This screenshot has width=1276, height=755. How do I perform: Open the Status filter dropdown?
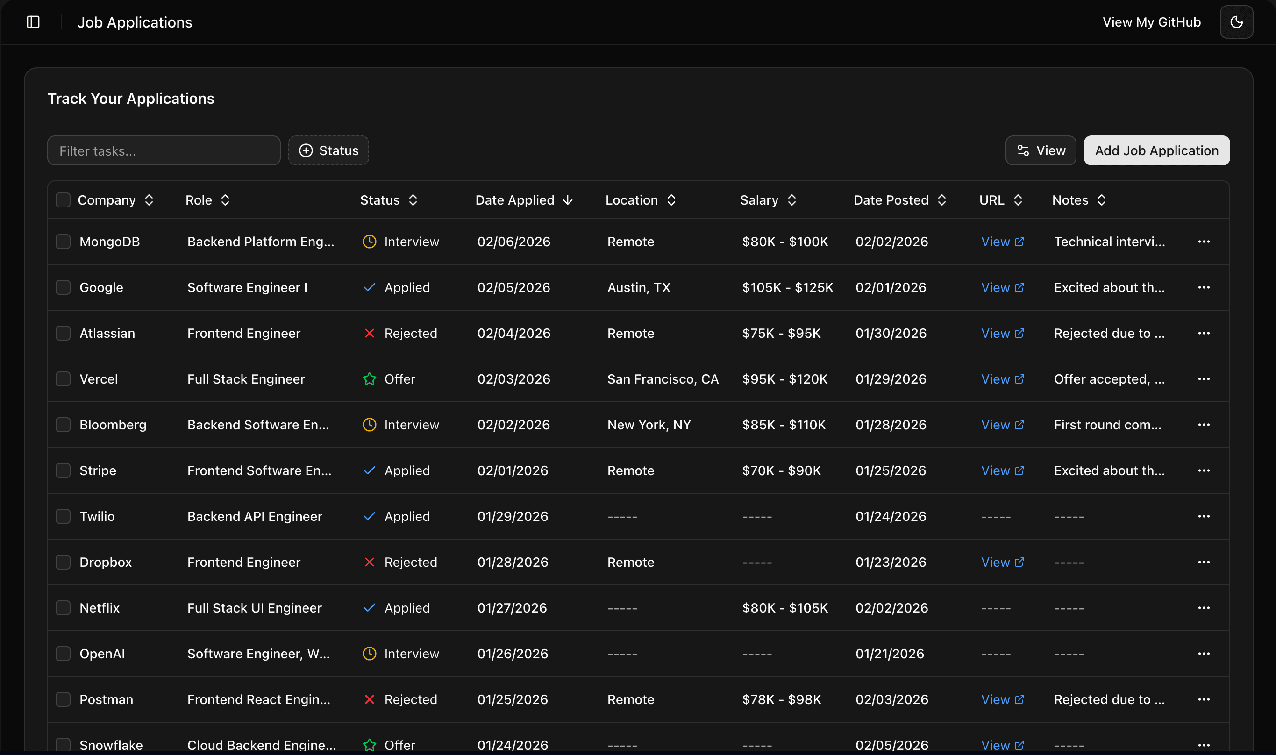click(328, 150)
